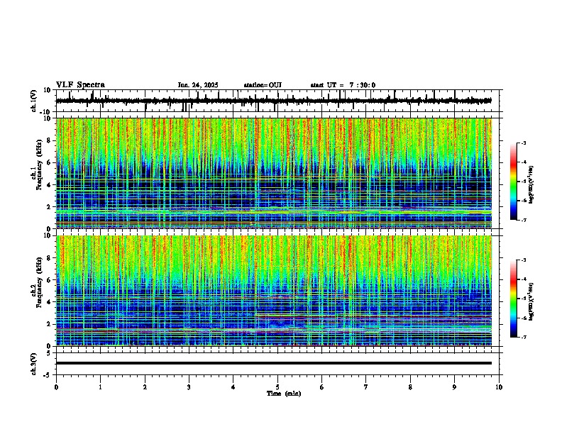
Task: Click the ch.2 colorbar log(PSD) unit label
Action: pyautogui.click(x=531, y=301)
